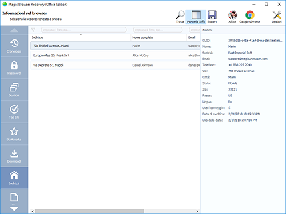Click the horizontal scrollbar right arrow
Image resolution: width=286 pixels, height=214 pixels.
tap(197, 211)
